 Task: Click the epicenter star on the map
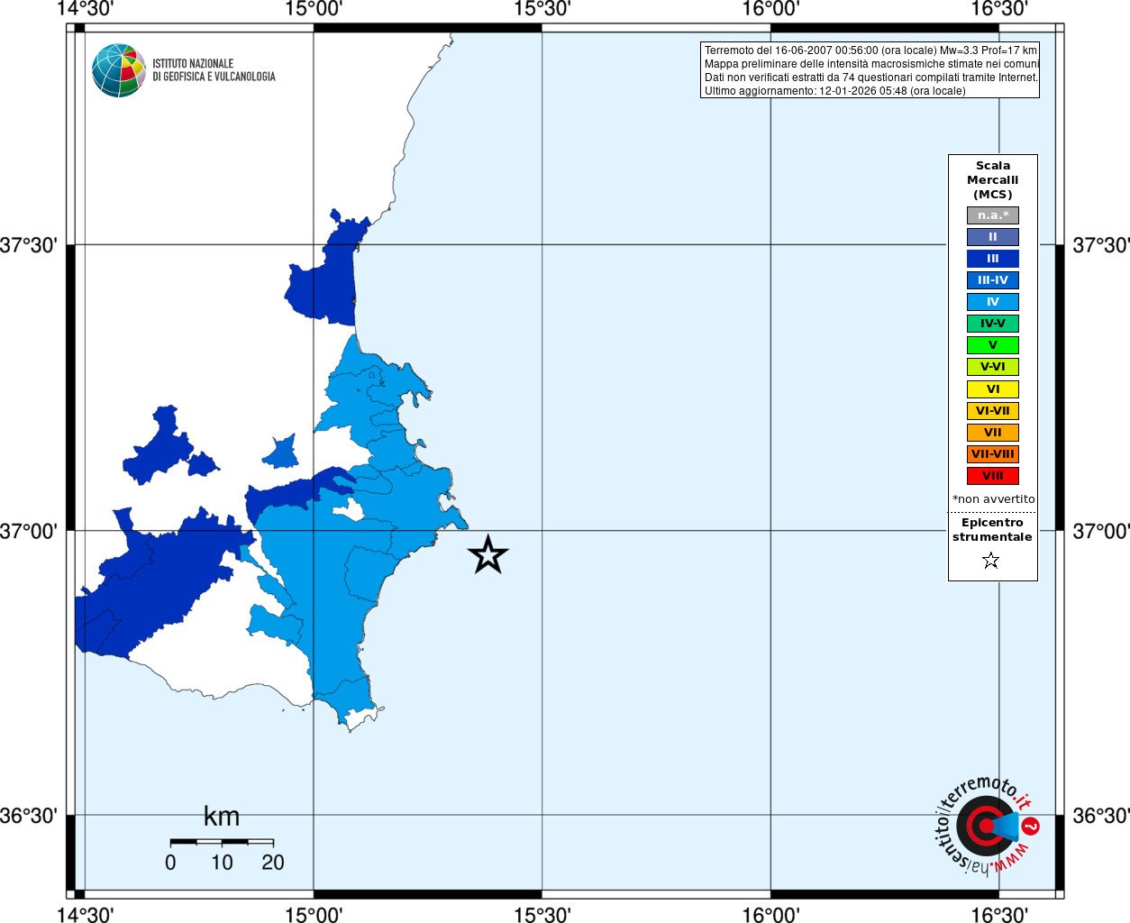tap(488, 554)
